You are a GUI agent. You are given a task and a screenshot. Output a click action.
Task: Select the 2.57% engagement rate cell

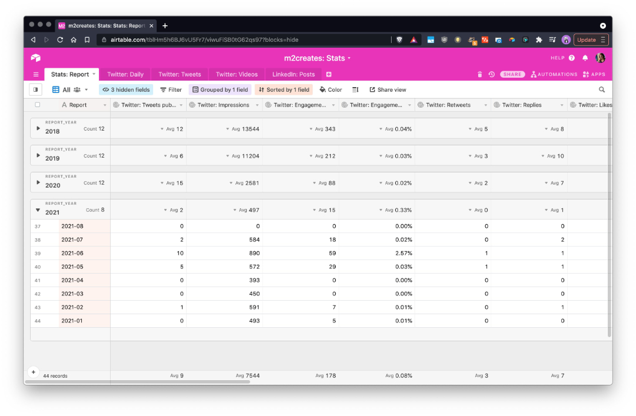(377, 254)
